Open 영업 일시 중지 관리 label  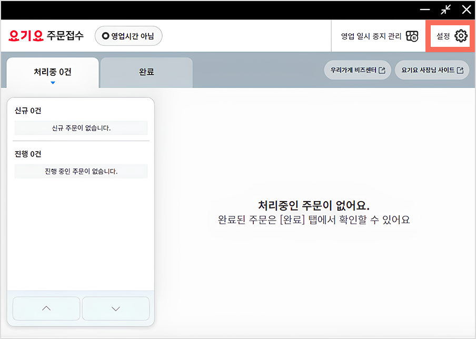tap(371, 36)
